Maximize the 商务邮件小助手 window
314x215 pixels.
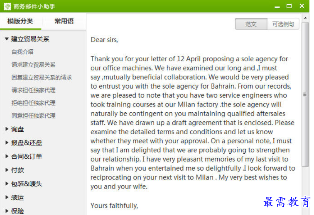point(289,6)
